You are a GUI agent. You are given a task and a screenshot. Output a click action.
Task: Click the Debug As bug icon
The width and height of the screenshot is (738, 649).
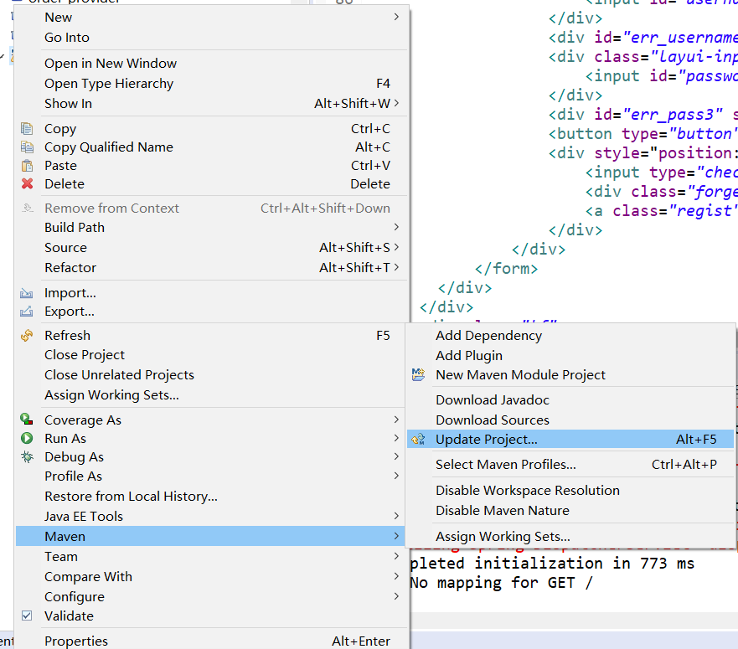[x=28, y=458]
